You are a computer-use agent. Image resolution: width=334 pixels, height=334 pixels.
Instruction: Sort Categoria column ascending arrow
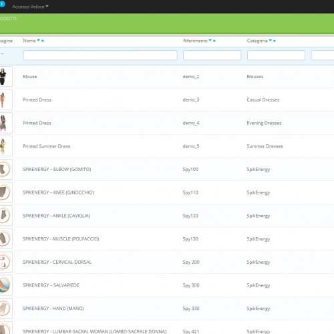pyautogui.click(x=275, y=41)
